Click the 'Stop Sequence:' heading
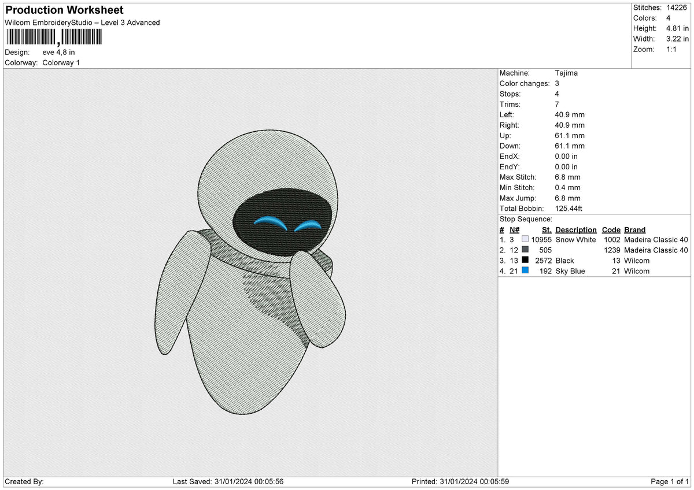 pos(526,219)
